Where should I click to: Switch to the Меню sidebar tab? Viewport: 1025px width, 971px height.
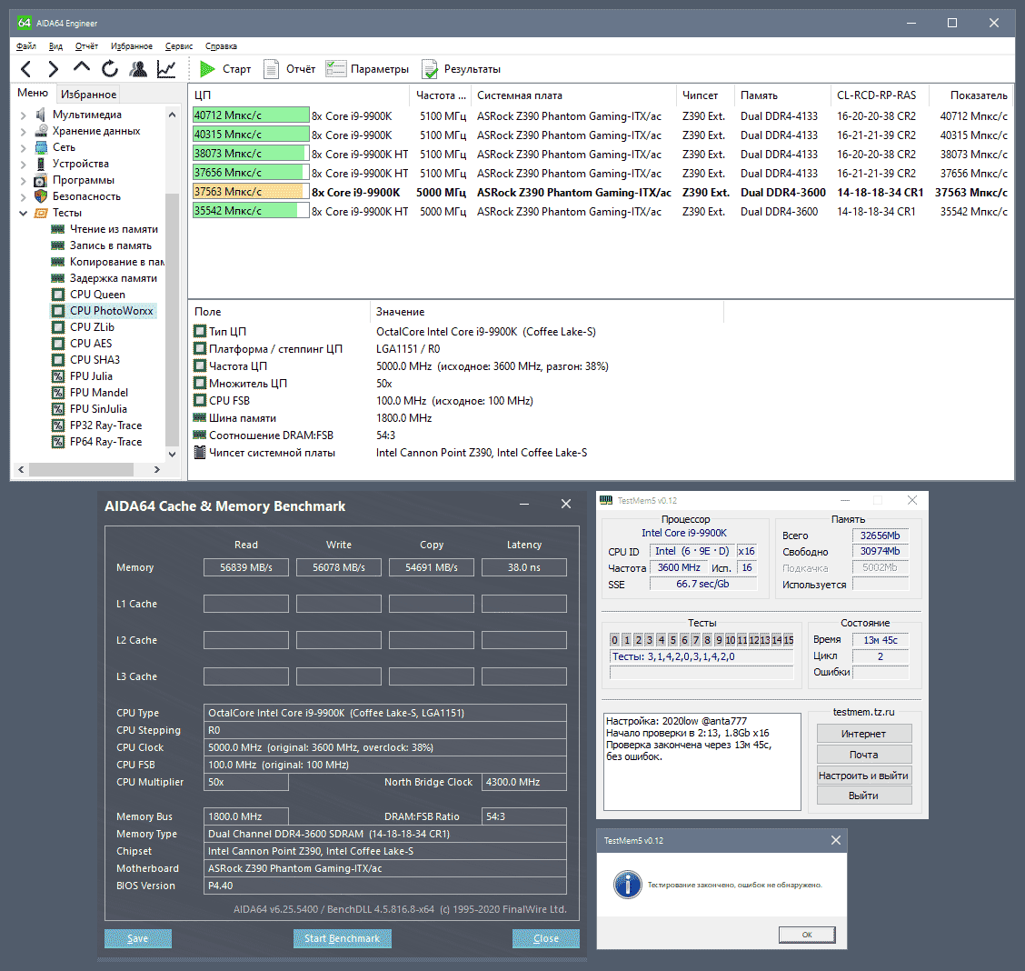point(33,93)
